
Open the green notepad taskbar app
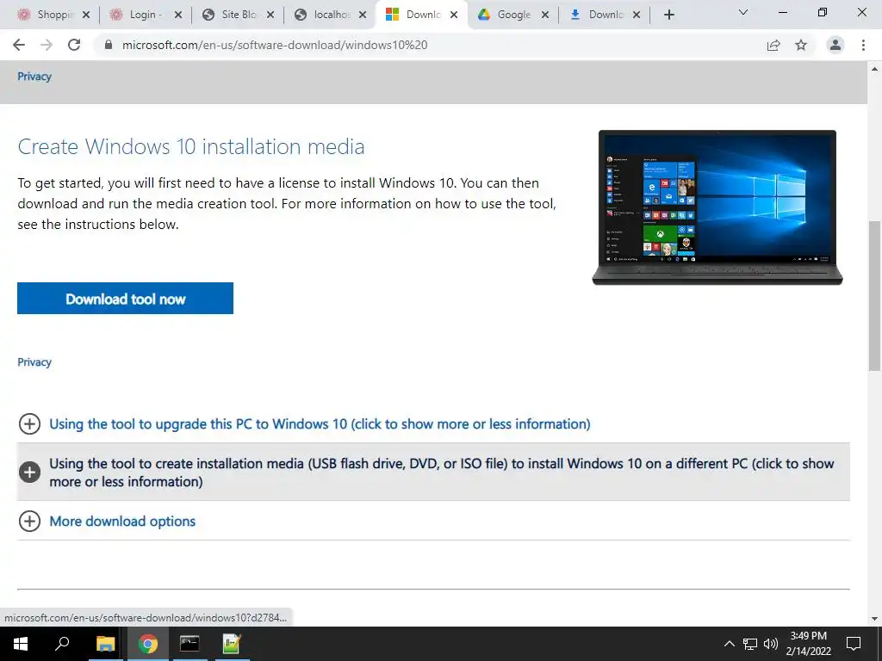[x=232, y=644]
